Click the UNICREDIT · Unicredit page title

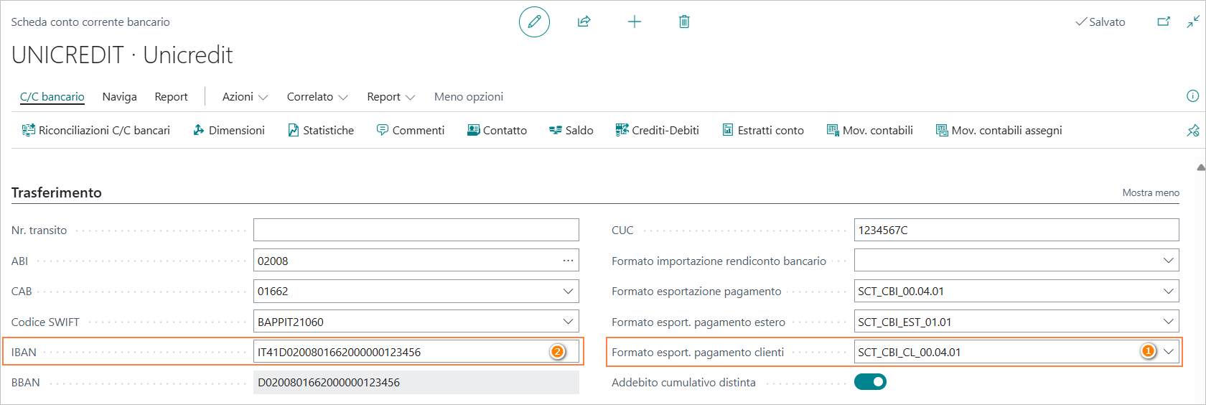point(122,55)
